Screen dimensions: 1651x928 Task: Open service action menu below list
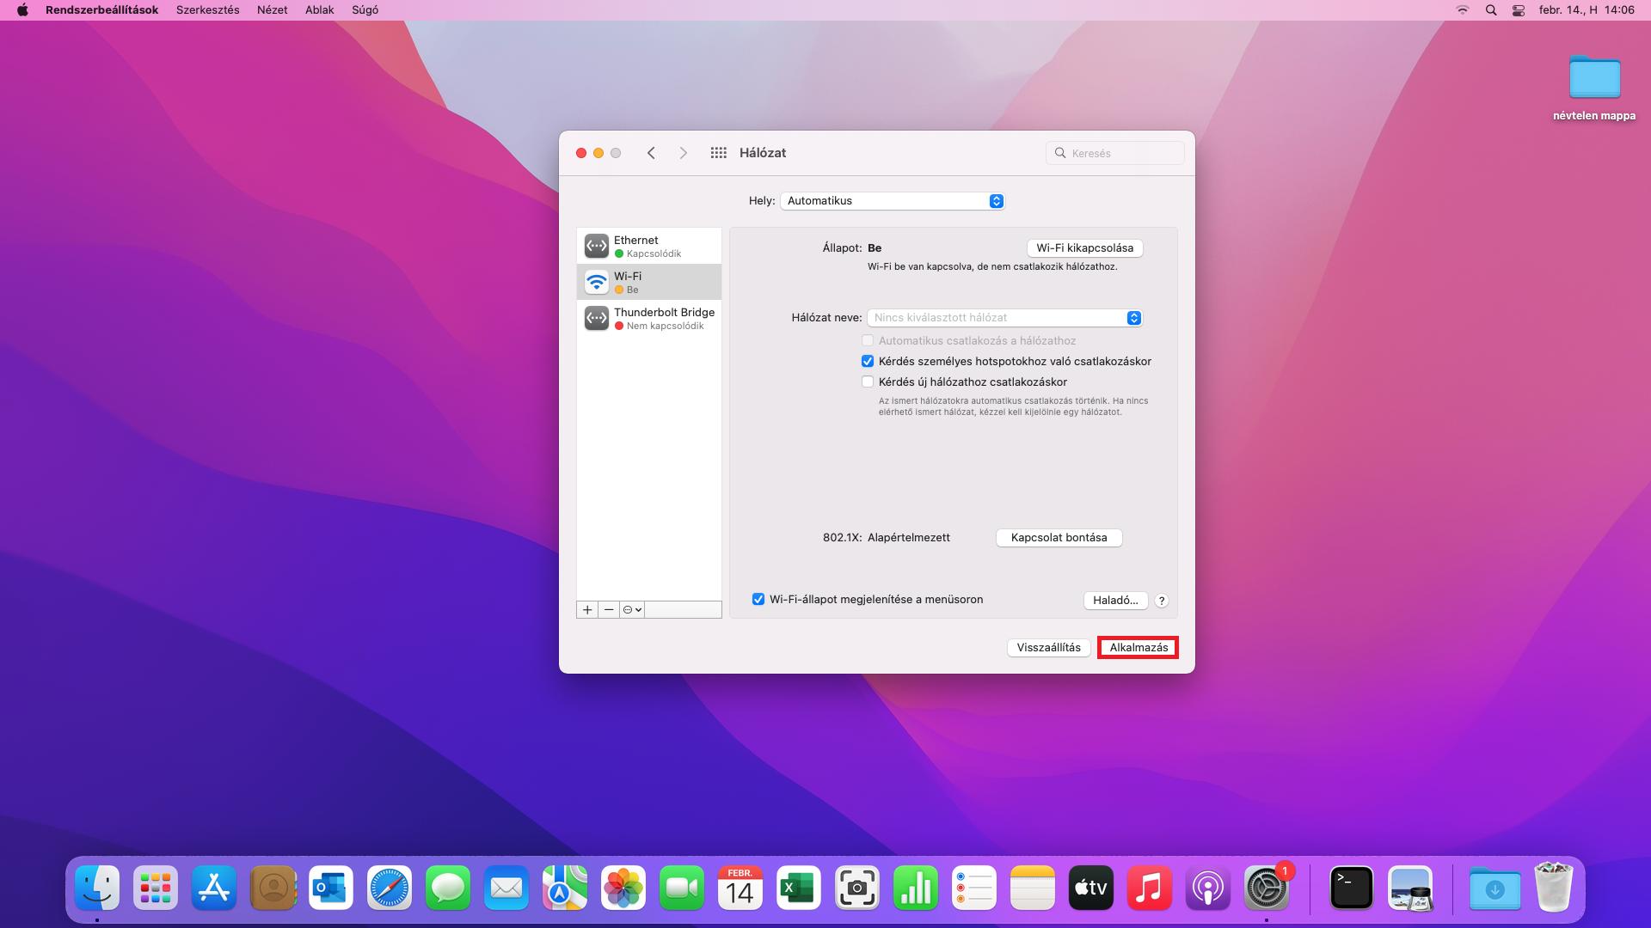pyautogui.click(x=632, y=609)
